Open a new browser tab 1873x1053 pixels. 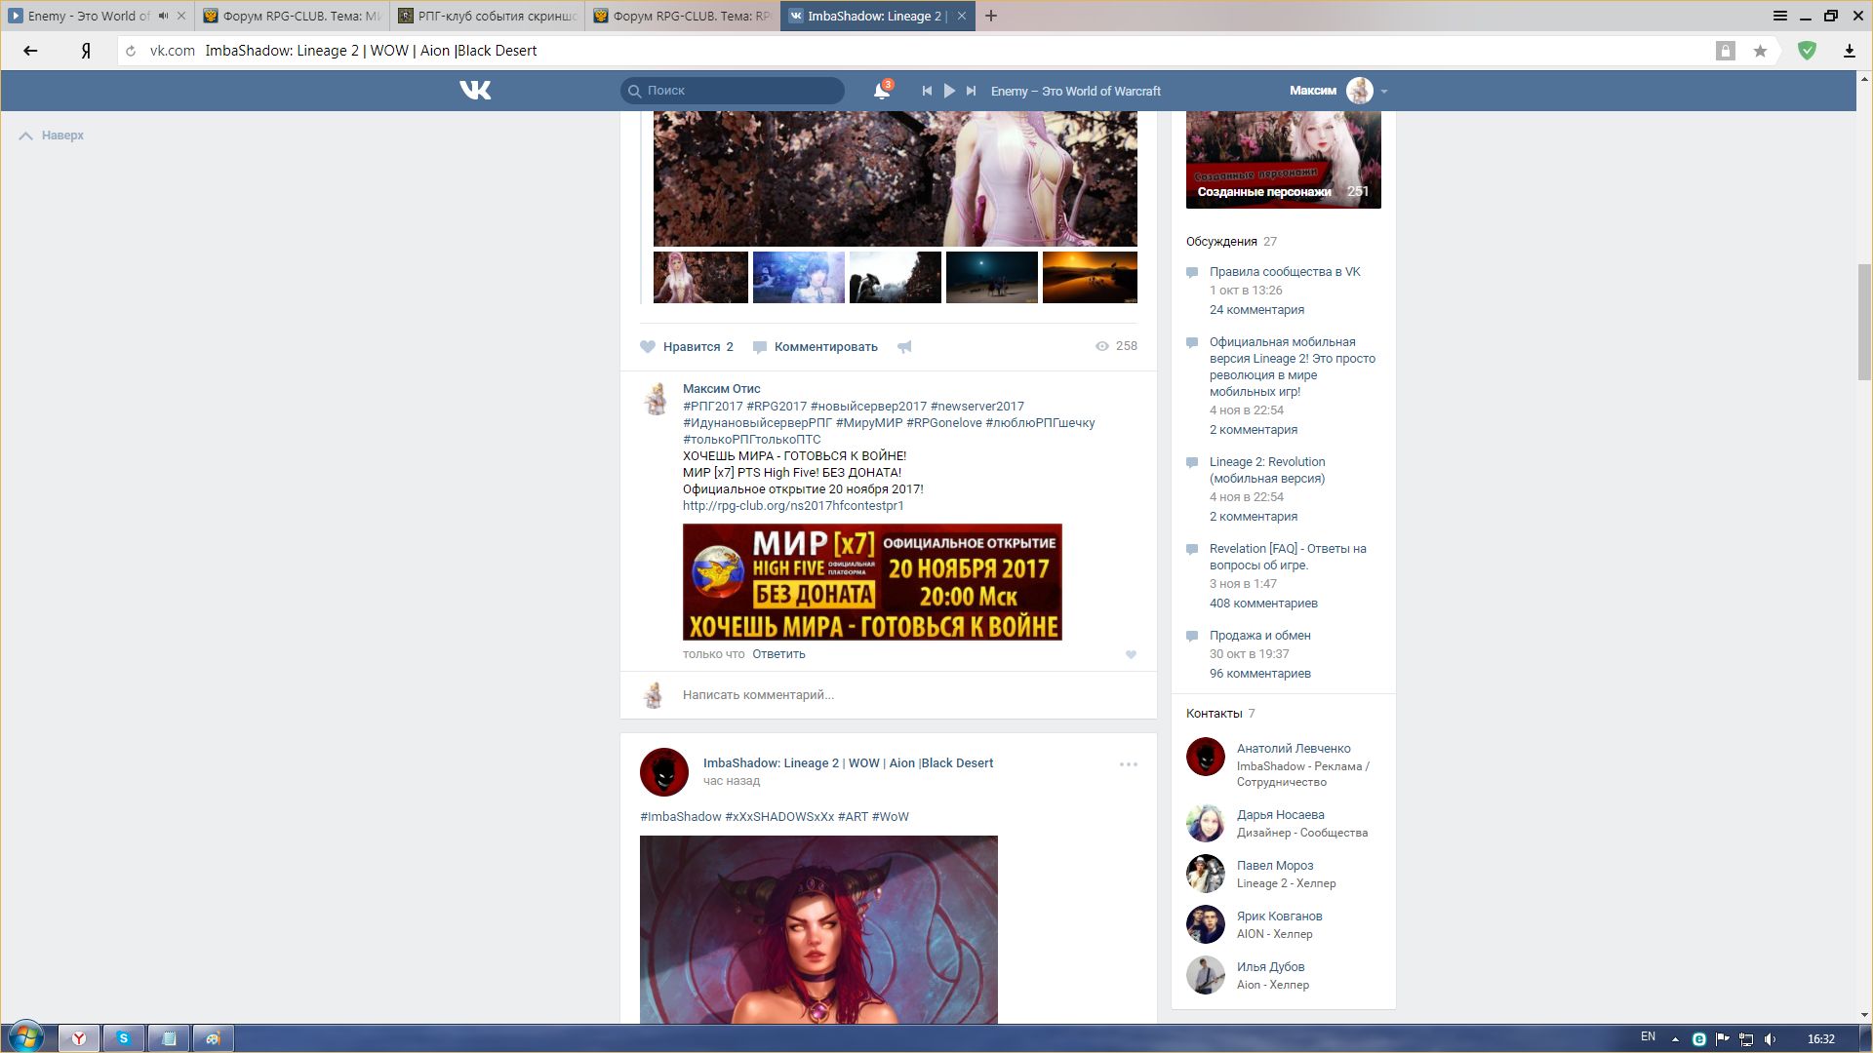991,16
